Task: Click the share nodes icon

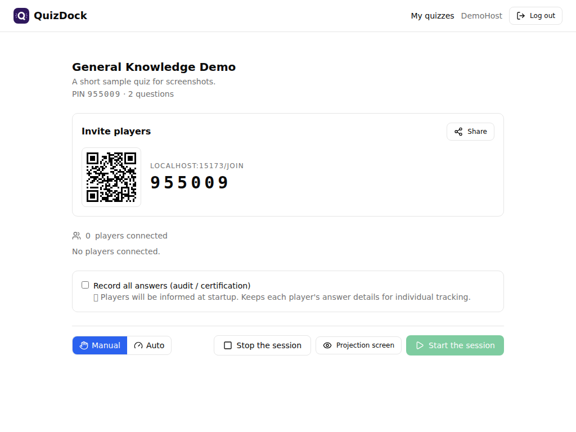Action: point(458,132)
